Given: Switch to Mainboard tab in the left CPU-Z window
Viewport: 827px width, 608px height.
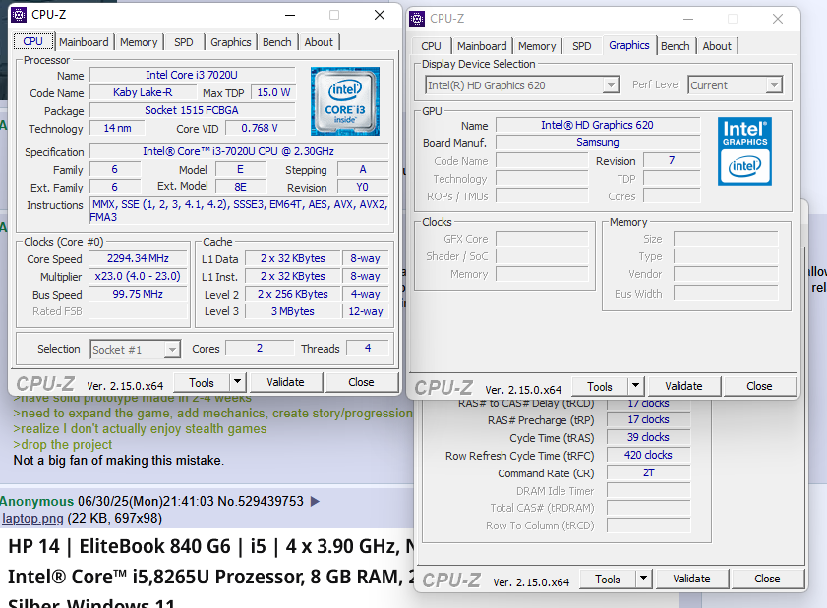Looking at the screenshot, I should coord(84,42).
